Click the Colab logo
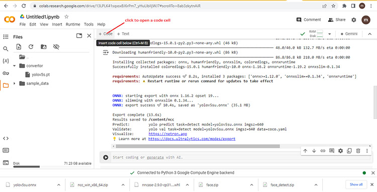This screenshot has width=377, height=192. [10, 20]
